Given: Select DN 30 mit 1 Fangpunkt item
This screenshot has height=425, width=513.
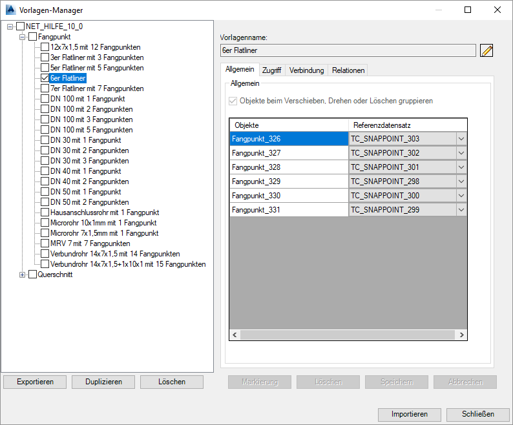Looking at the screenshot, I should coord(85,140).
